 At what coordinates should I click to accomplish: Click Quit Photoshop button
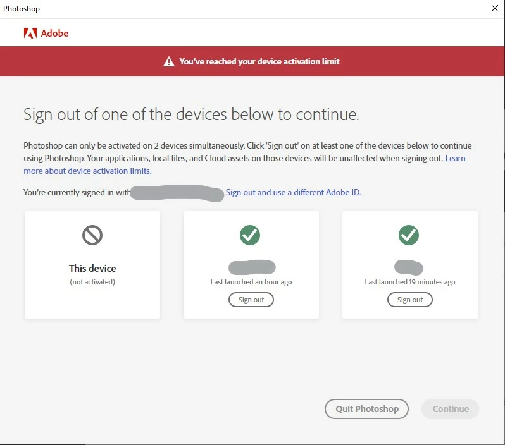click(x=367, y=409)
